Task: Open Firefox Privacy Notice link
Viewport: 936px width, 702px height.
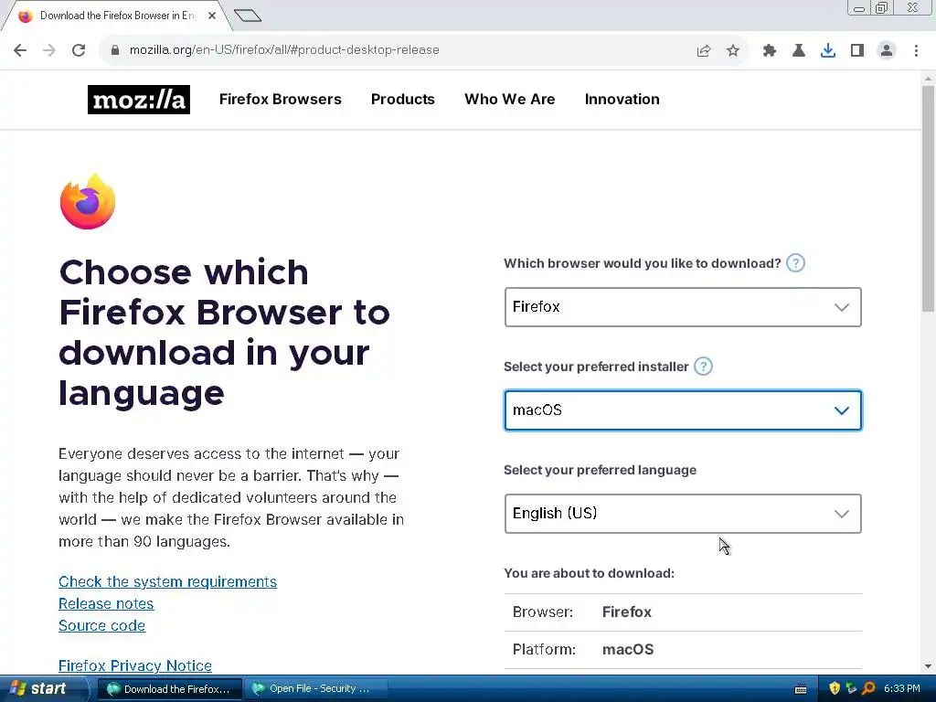Action: pos(135,665)
